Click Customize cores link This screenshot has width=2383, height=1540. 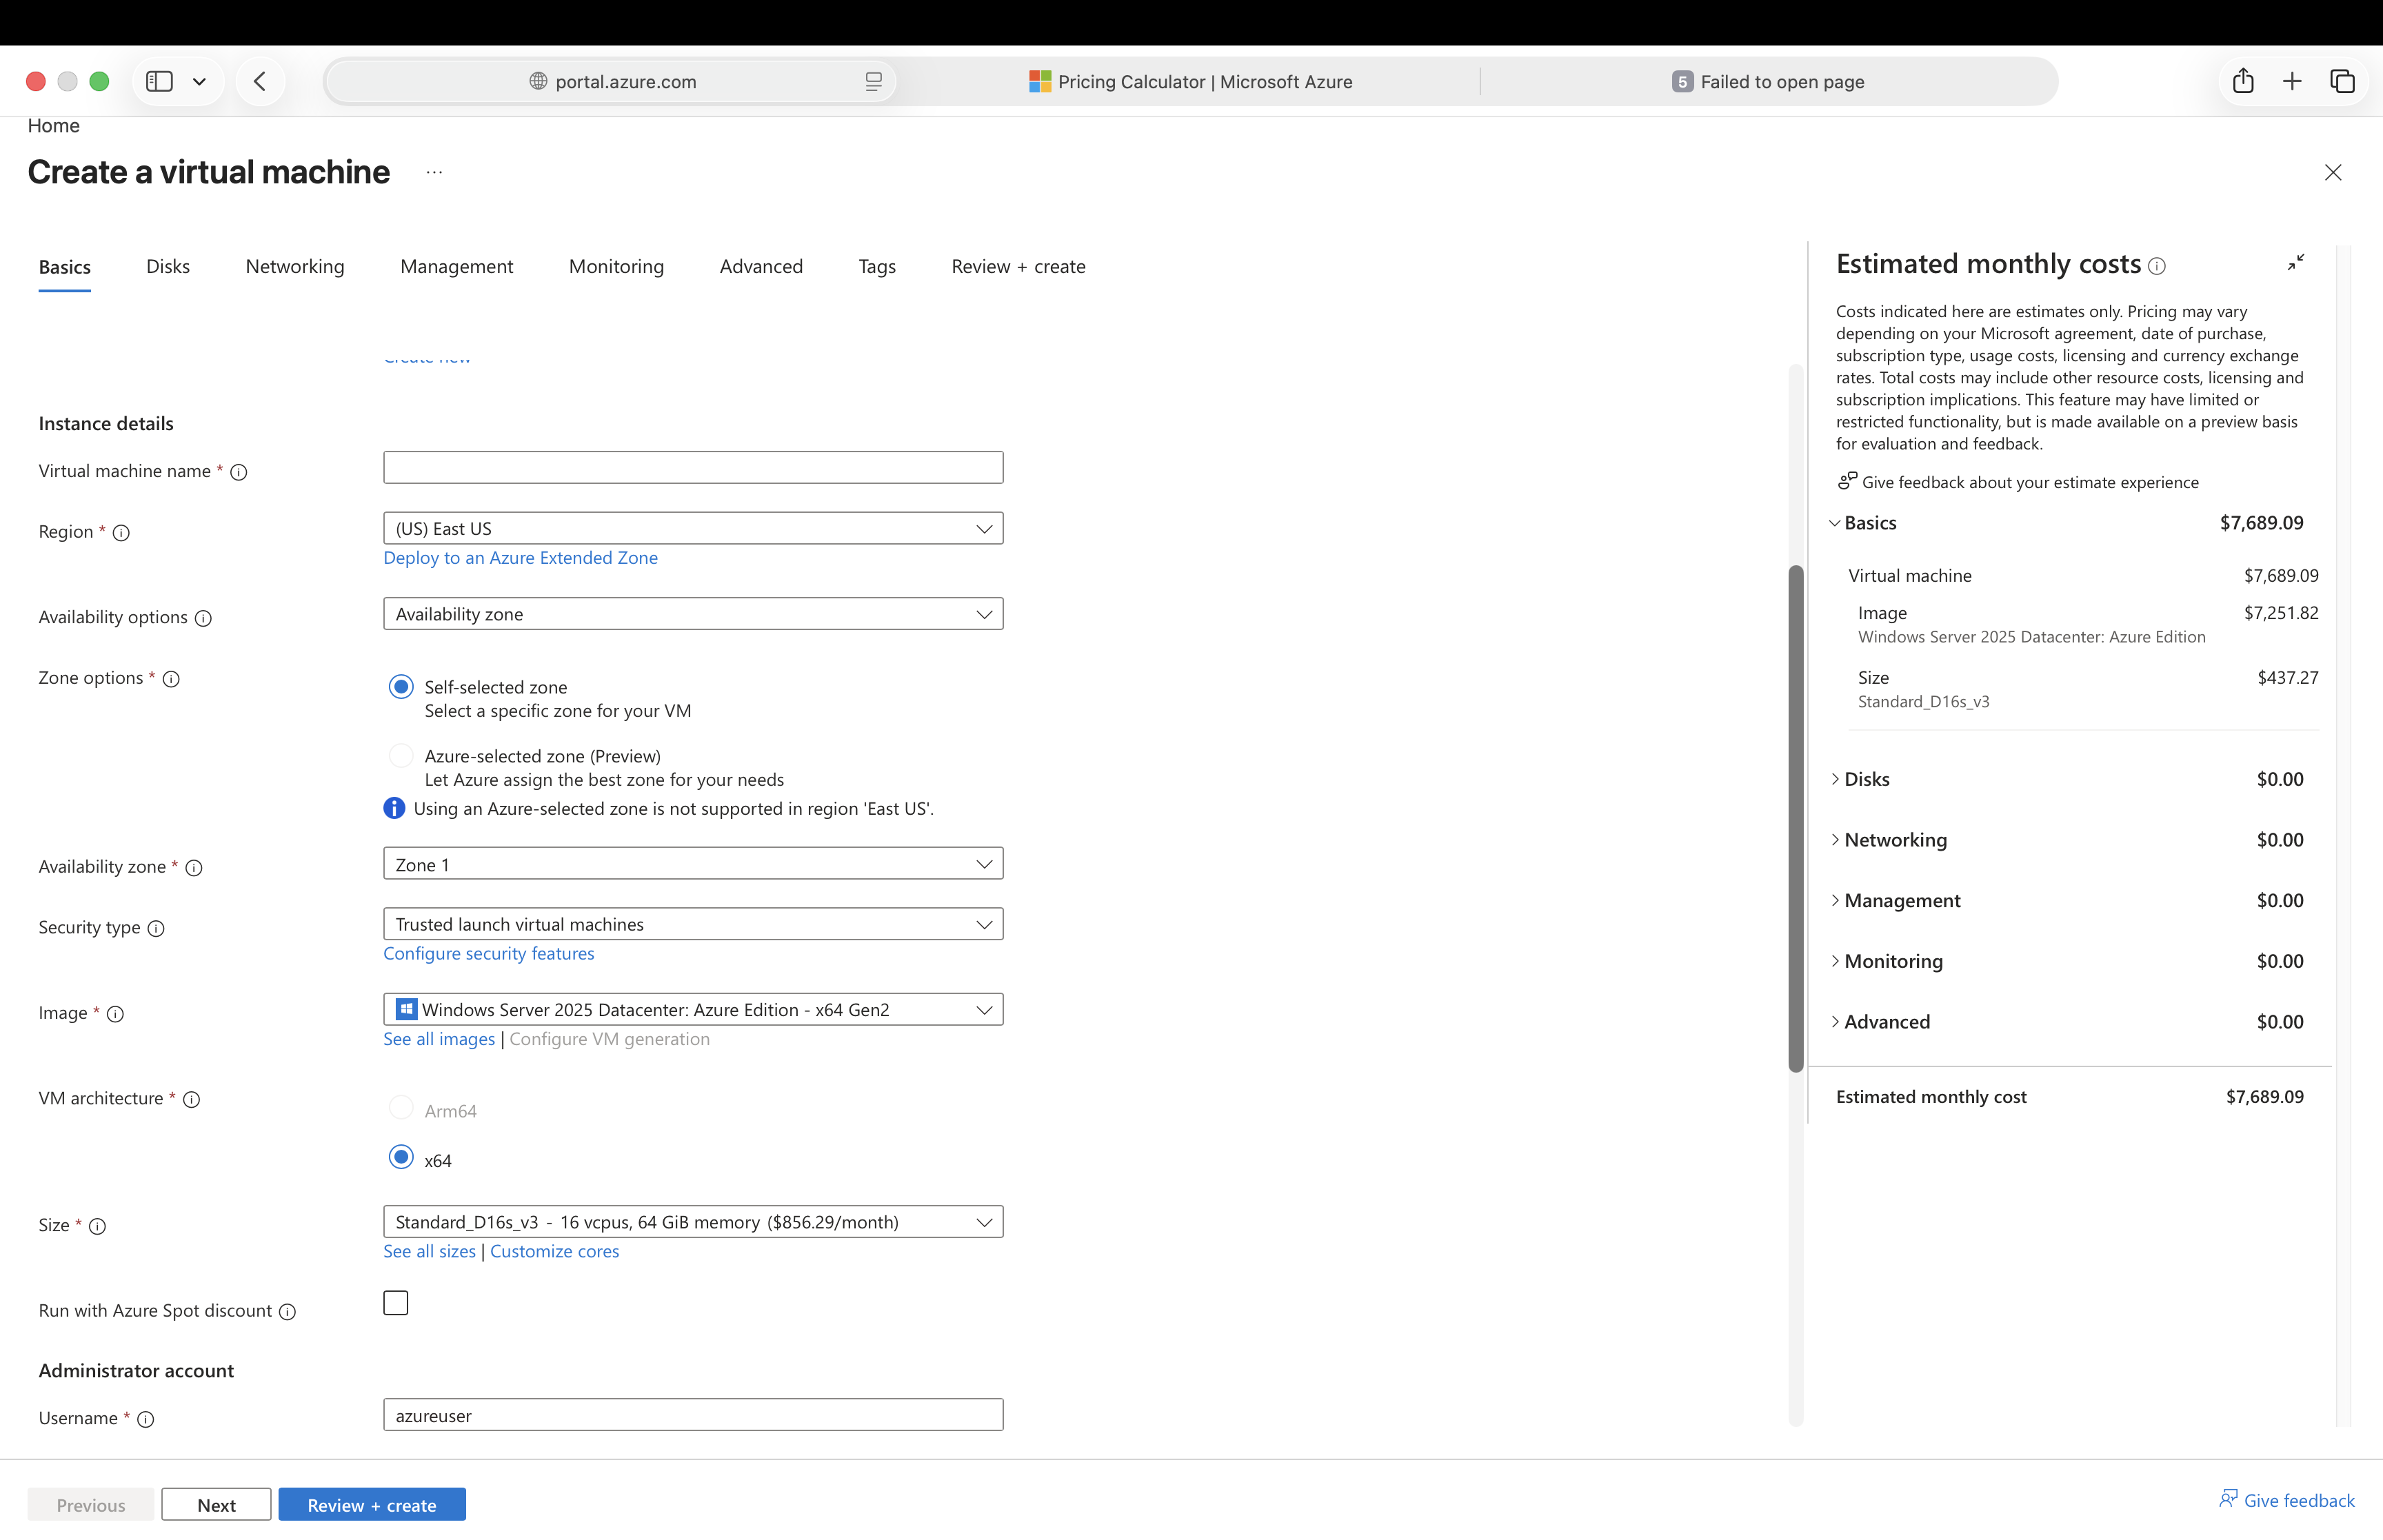point(554,1252)
